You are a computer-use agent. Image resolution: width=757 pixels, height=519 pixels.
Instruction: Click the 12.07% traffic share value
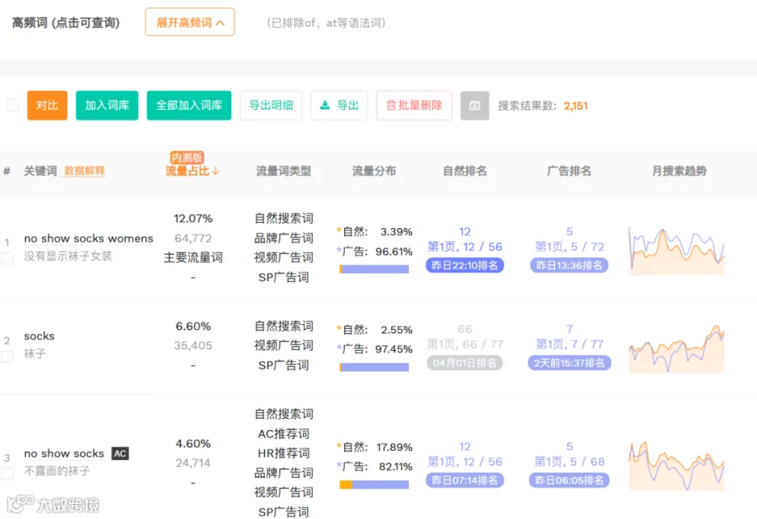193,218
